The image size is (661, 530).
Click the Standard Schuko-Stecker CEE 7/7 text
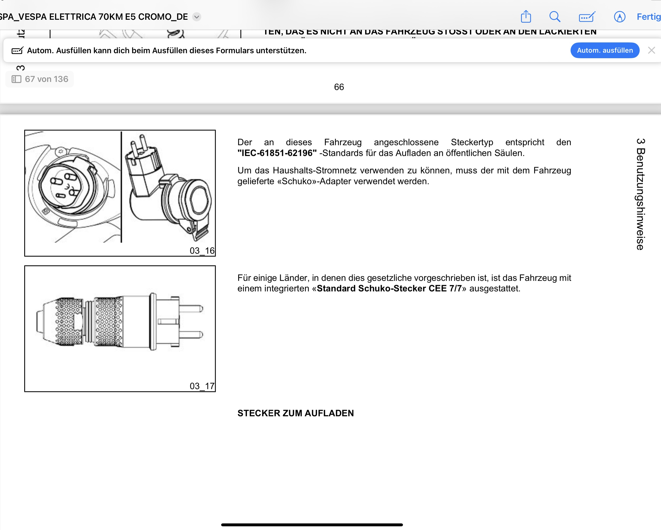(389, 289)
